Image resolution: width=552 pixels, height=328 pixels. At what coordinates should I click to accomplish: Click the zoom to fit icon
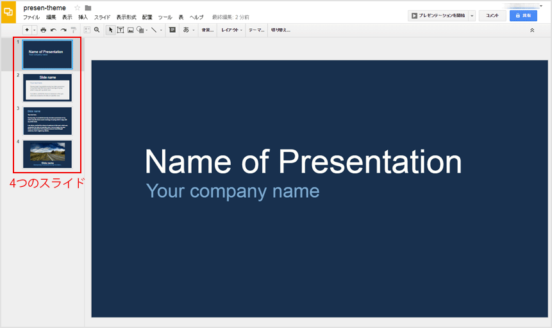[x=87, y=30]
